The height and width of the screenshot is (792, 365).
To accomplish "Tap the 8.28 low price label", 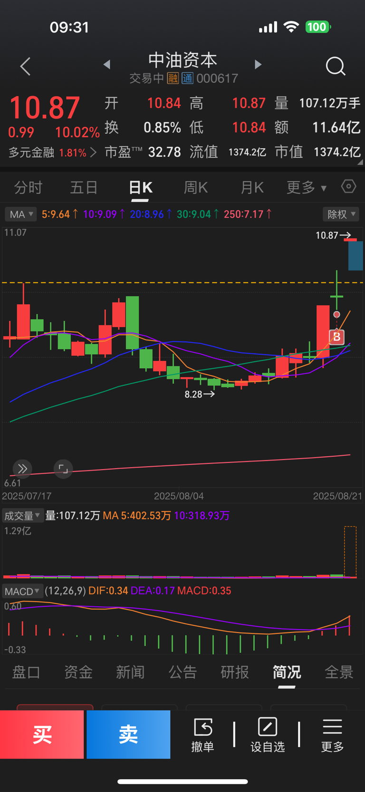I will 193,394.
